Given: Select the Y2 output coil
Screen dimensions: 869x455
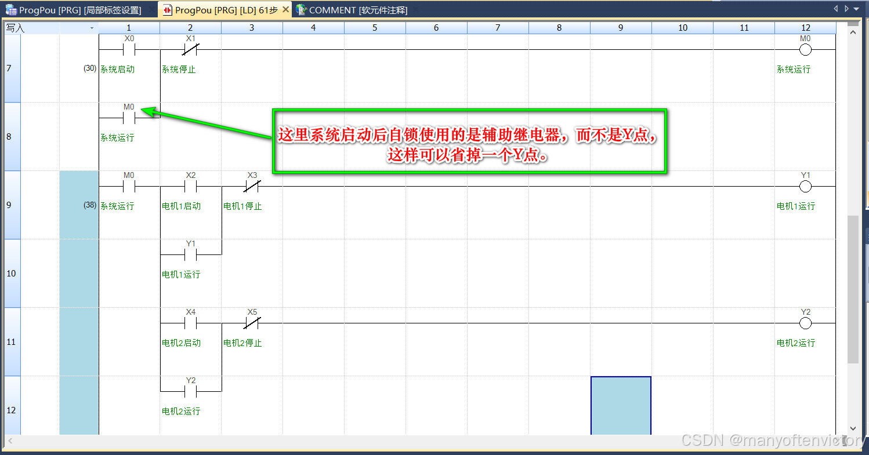Looking at the screenshot, I should pos(805,323).
